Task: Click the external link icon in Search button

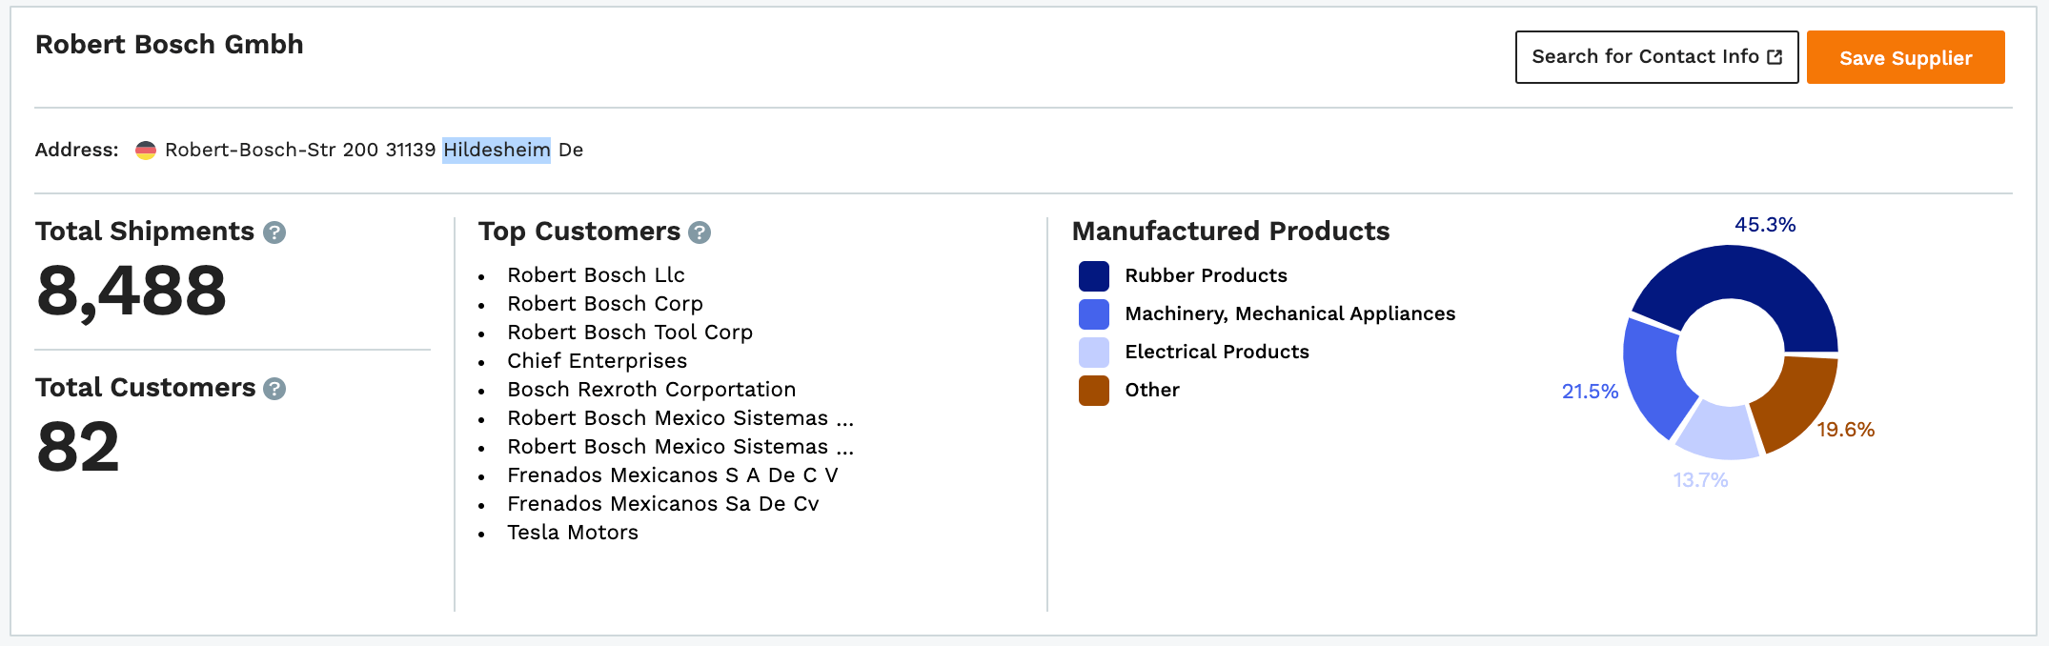Action: pos(1775,57)
